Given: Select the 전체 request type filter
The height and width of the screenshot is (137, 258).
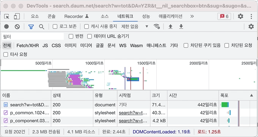Looking at the screenshot, I should [7, 45].
